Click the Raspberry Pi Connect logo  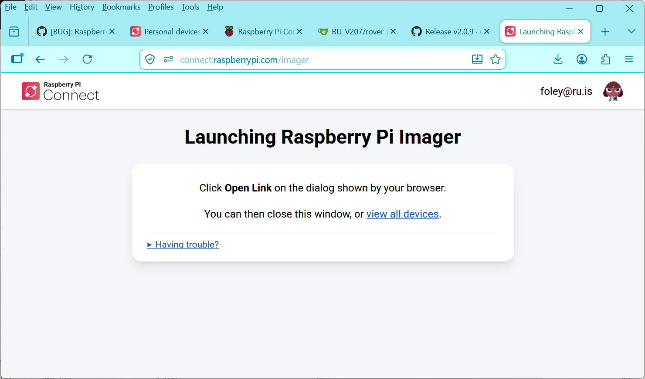click(61, 91)
